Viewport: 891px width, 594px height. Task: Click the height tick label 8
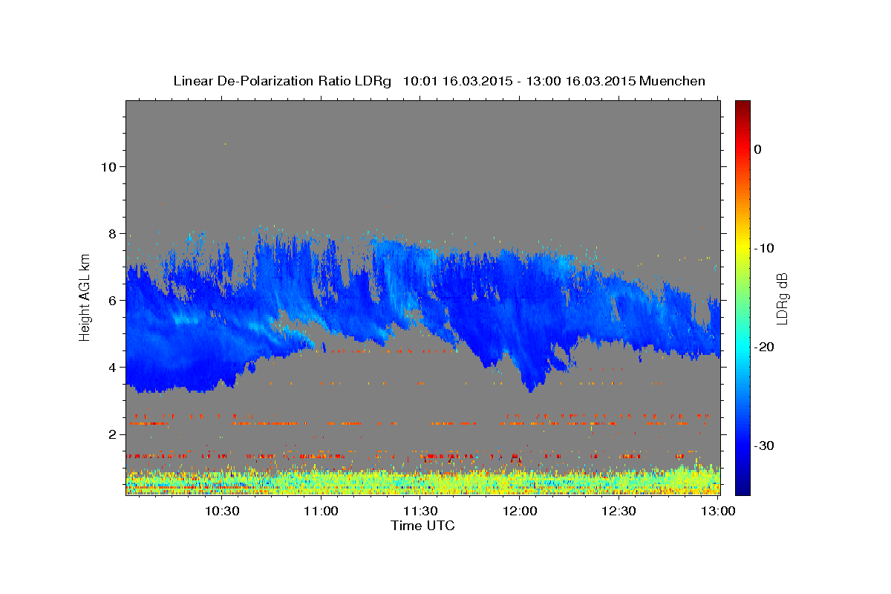click(x=112, y=233)
